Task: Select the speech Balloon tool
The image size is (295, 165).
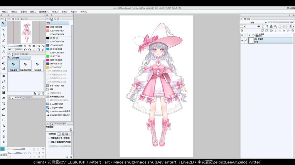Action: [x=4, y=120]
